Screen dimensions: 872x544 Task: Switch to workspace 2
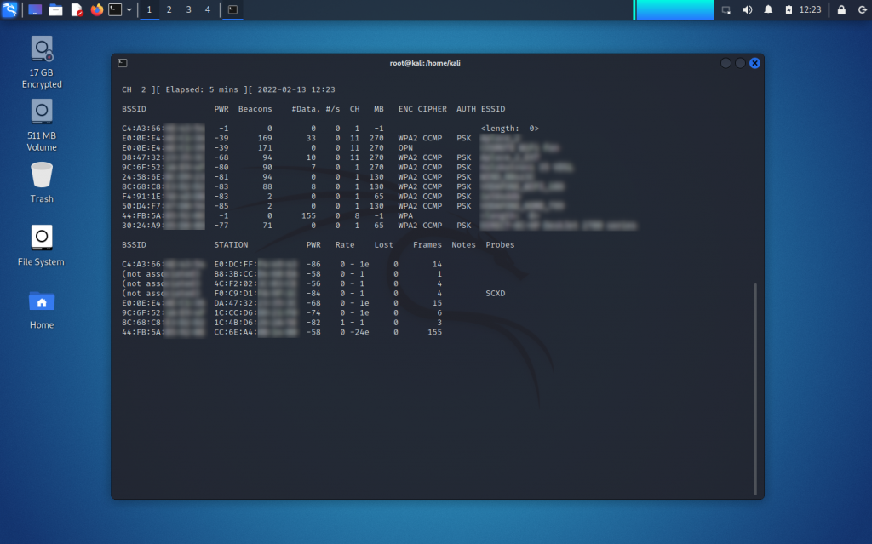(x=169, y=10)
